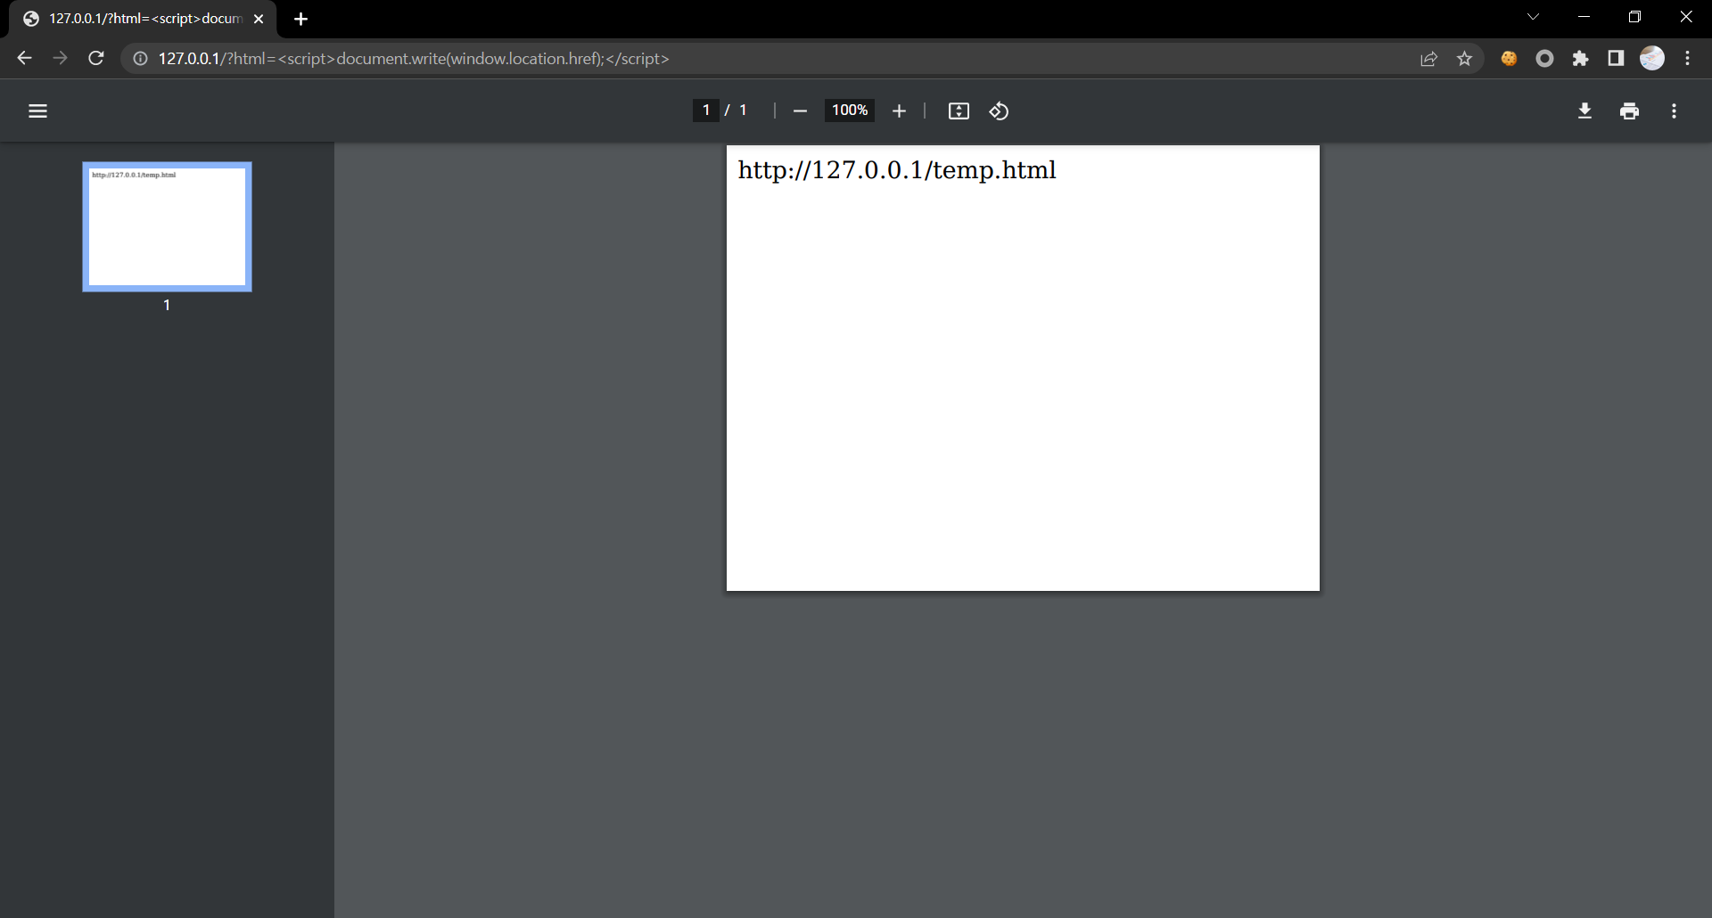Click the PDF zoom in plus button
Image resolution: width=1712 pixels, height=918 pixels.
(899, 111)
